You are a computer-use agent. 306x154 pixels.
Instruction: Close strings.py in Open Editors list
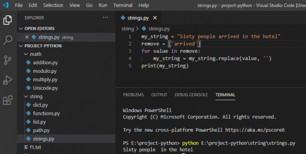click(27, 37)
